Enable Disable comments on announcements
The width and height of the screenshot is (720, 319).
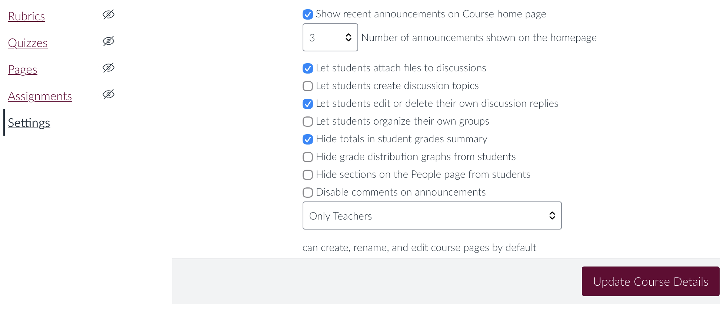tap(307, 192)
